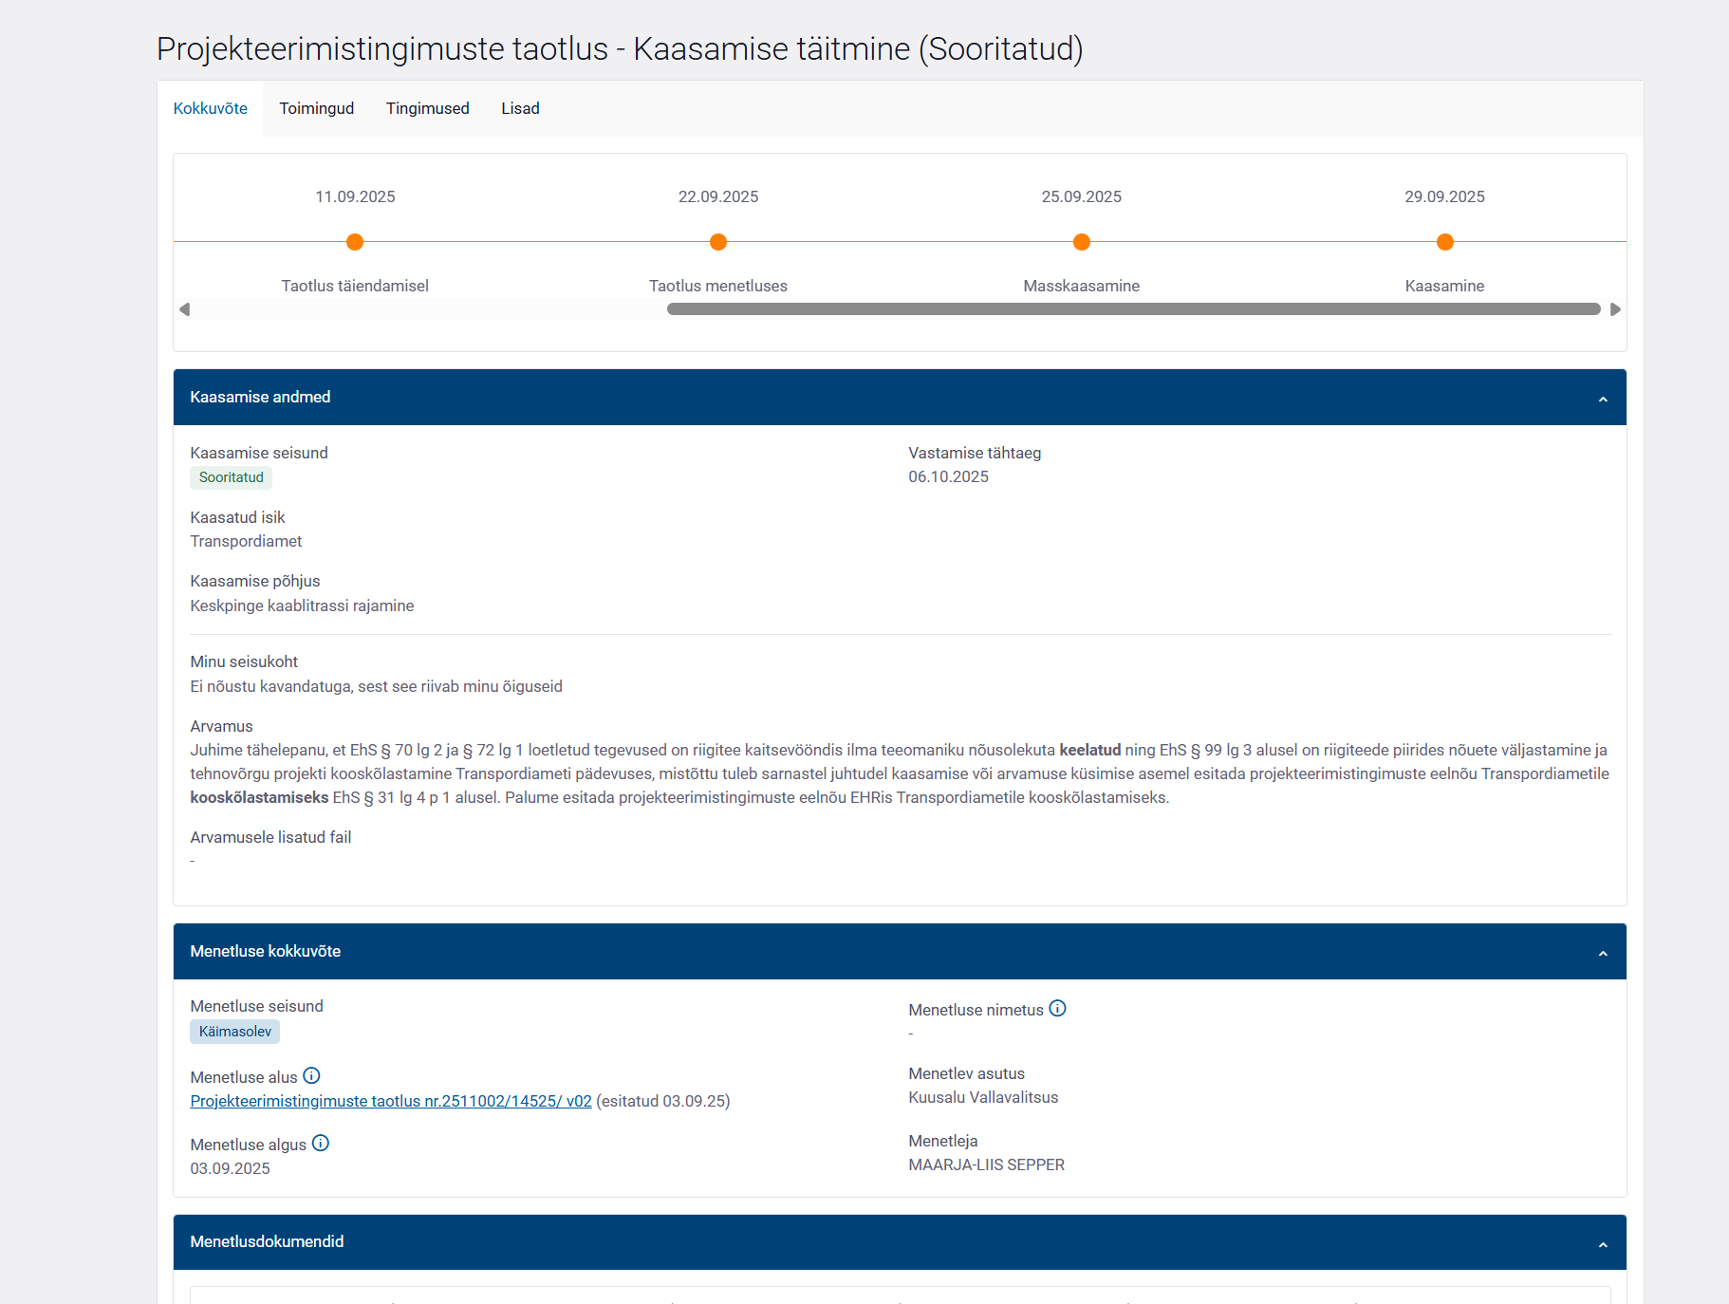
Task: Click info icon beside Menetluse algus
Action: [321, 1144]
